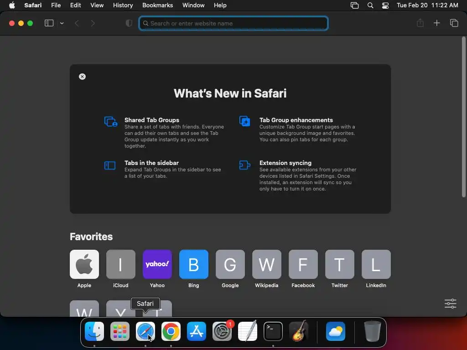Open the View menu
The image size is (467, 350).
coord(97,5)
